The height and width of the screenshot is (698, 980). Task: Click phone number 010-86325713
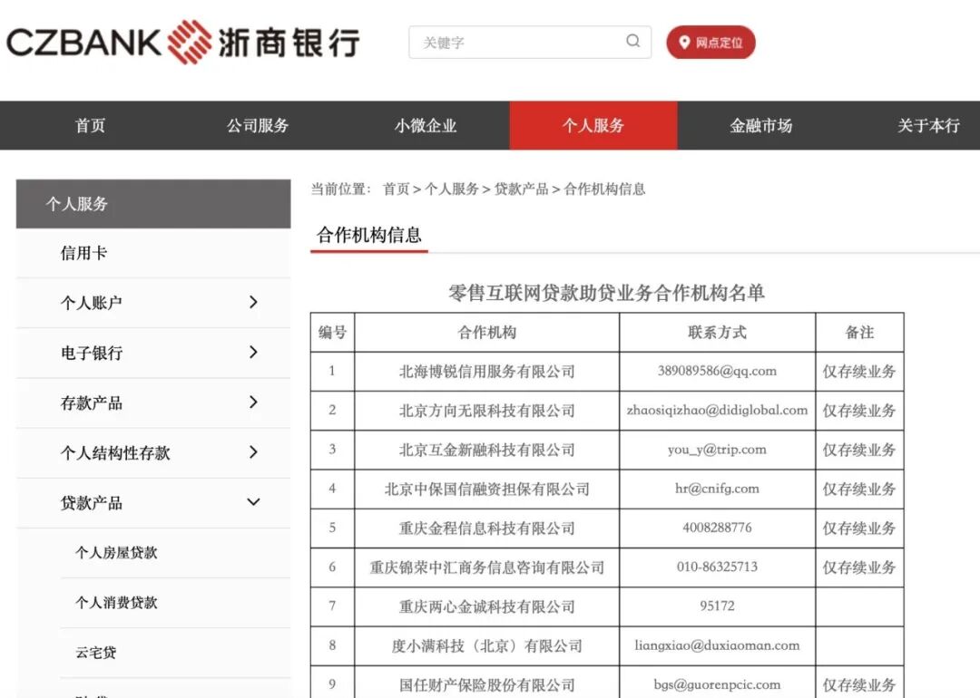(x=717, y=567)
